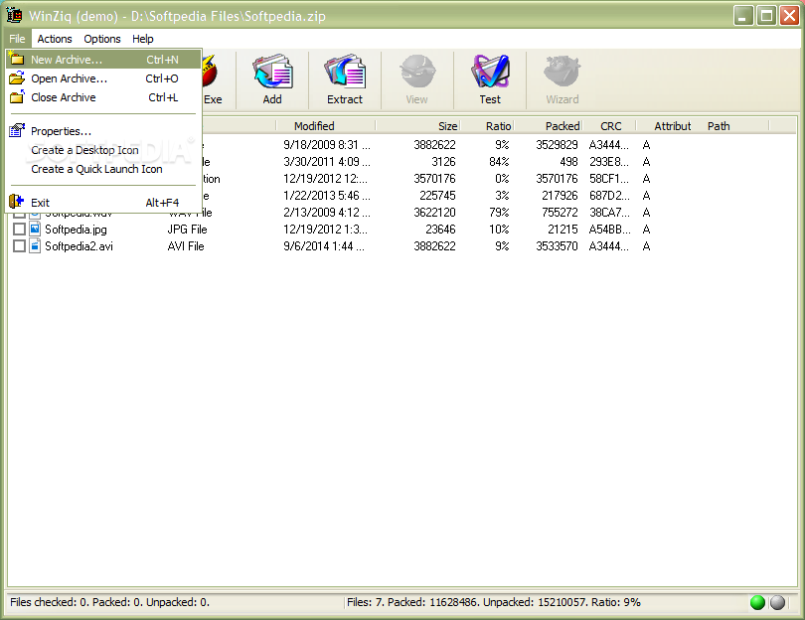
Task: Select the Softpedia2.avi file name
Action: 79,246
